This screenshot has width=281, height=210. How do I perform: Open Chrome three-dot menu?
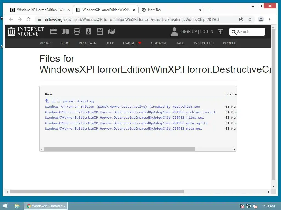[270, 19]
